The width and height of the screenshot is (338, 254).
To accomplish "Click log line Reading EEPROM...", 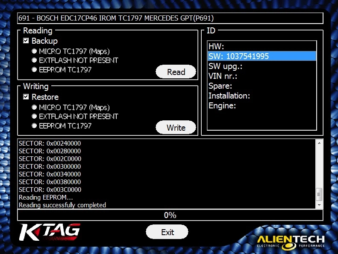I will (x=46, y=197).
